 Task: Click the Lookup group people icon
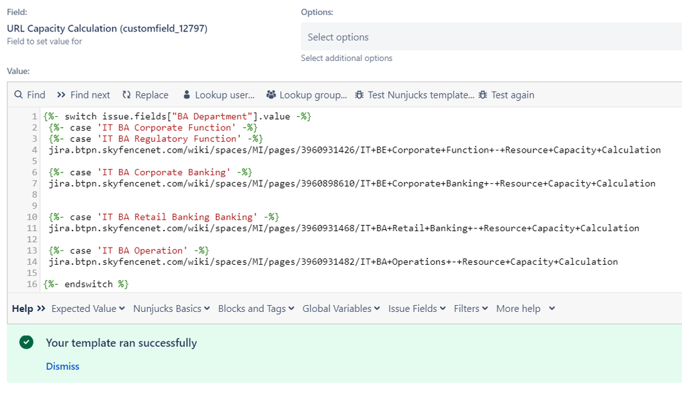click(x=271, y=94)
